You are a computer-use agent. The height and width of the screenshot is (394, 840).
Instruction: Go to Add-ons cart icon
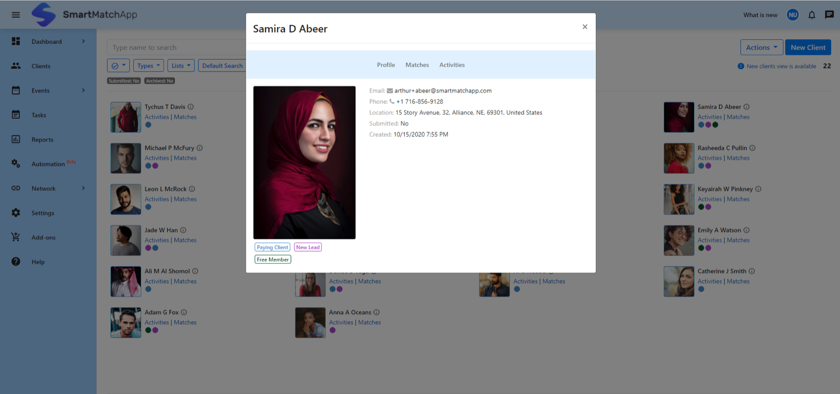coord(16,237)
